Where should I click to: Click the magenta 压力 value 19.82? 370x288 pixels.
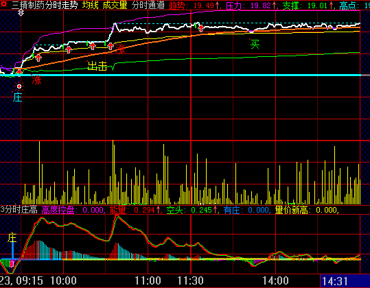coord(263,5)
